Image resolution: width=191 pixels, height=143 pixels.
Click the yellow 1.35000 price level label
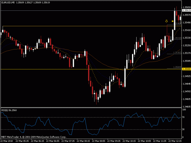tap(187, 69)
